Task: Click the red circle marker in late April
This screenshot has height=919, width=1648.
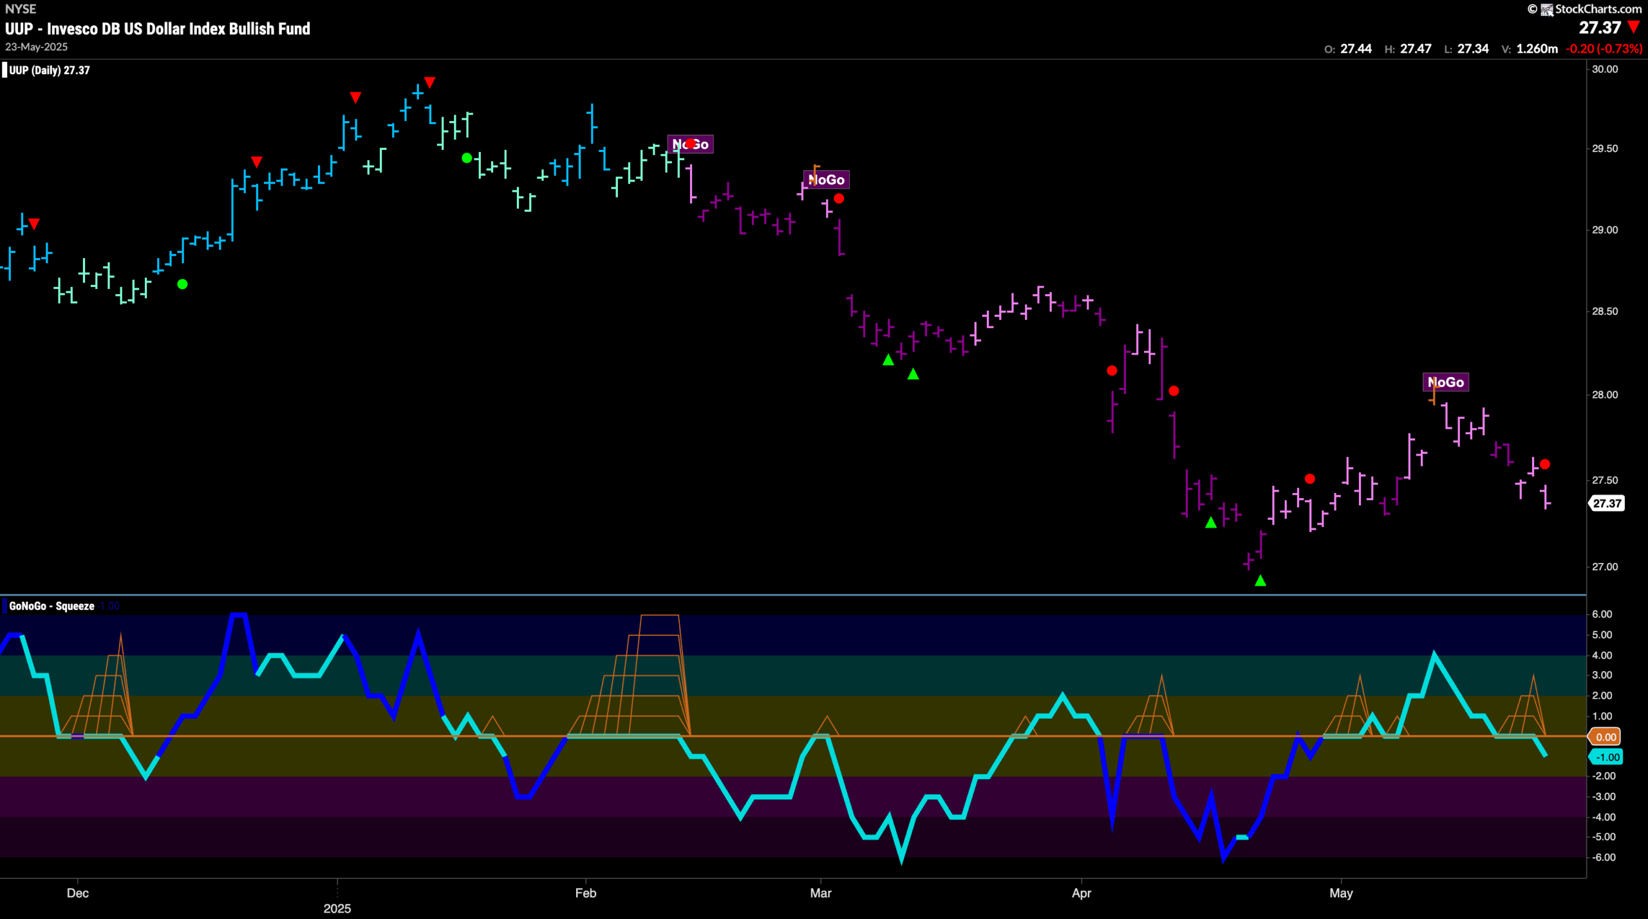Action: (x=1309, y=479)
